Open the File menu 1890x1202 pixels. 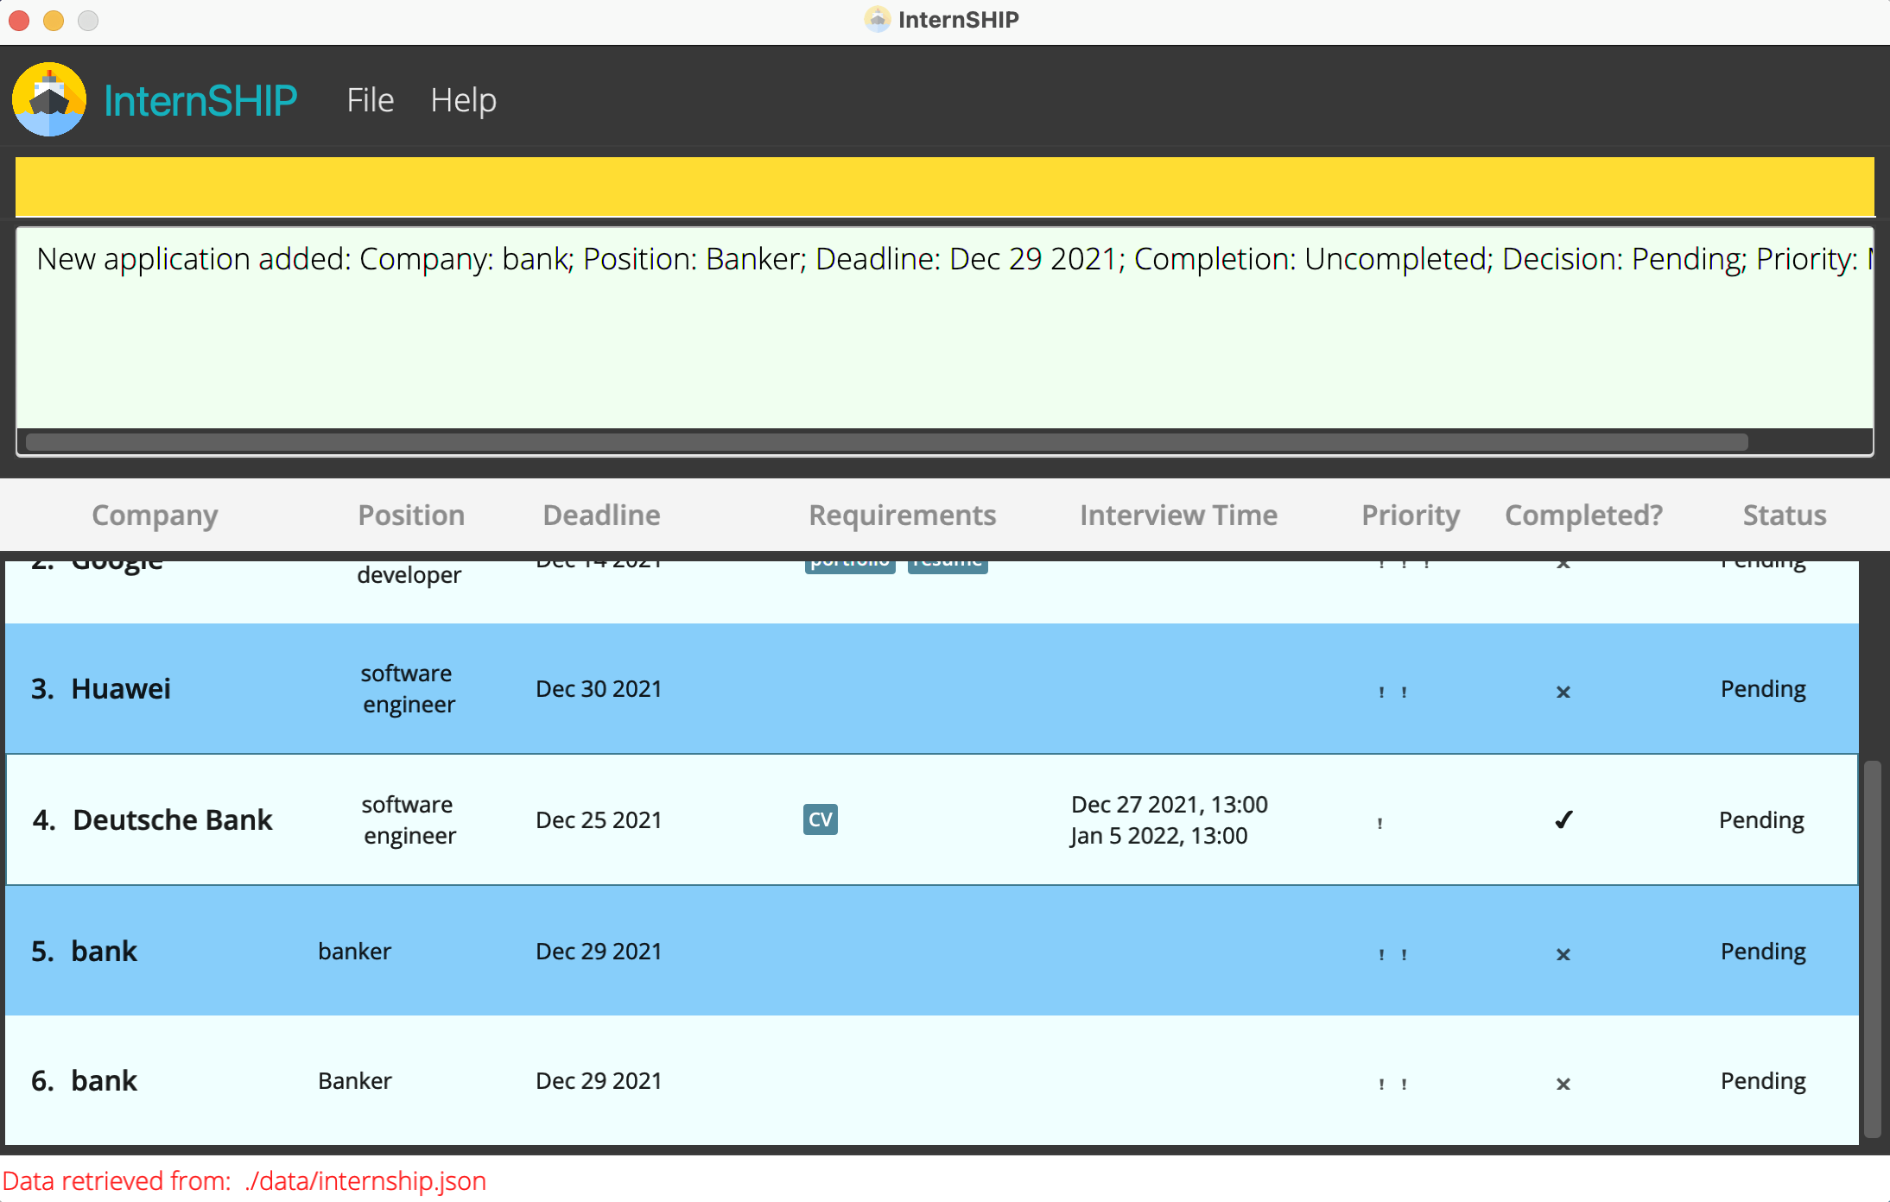tap(370, 100)
